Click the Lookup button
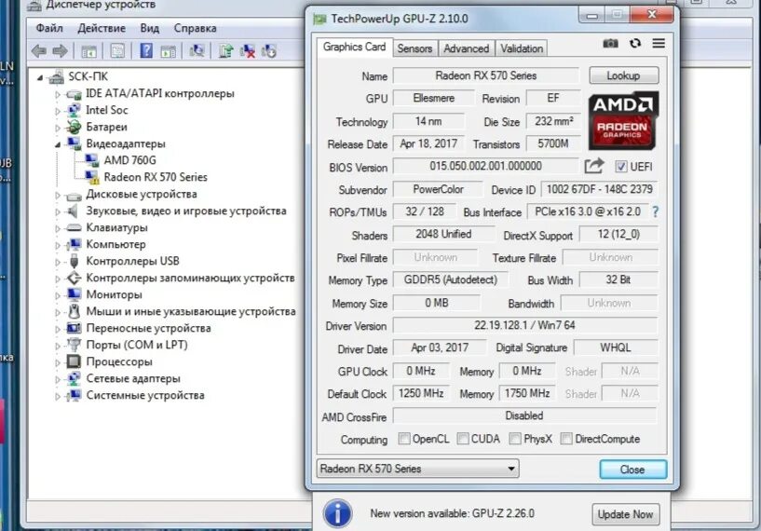 (624, 75)
